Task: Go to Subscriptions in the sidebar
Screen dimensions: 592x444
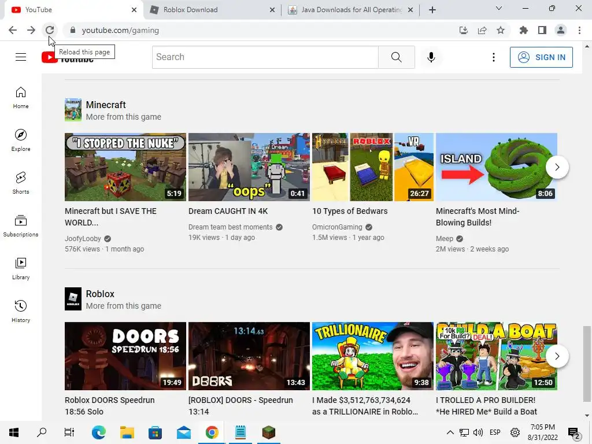Action: (x=21, y=226)
